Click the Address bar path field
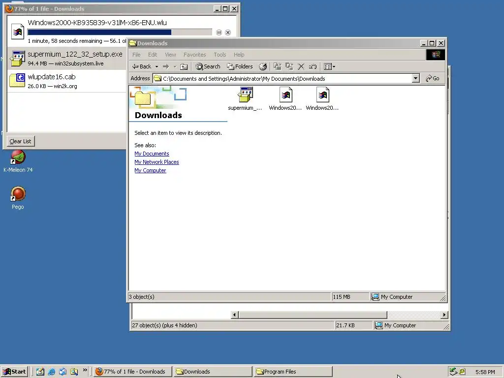 coord(283,78)
